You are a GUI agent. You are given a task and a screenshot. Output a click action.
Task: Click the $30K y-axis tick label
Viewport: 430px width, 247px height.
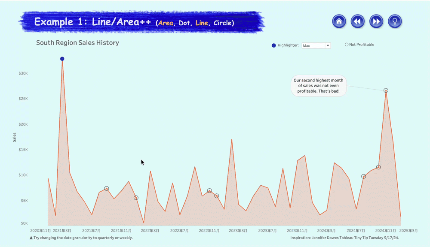23,73
